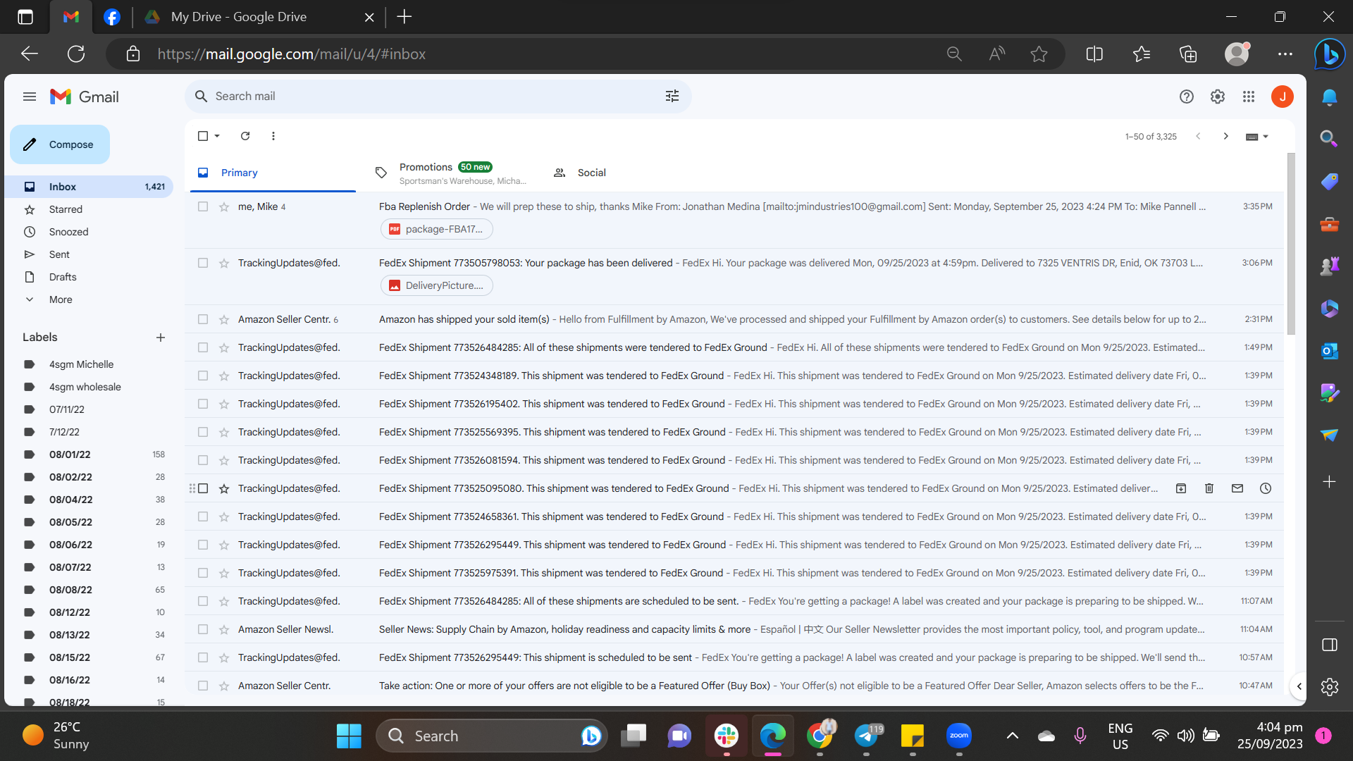Click the Edge sidebar notification bell
This screenshot has height=761, width=1353.
pos(1330,97)
